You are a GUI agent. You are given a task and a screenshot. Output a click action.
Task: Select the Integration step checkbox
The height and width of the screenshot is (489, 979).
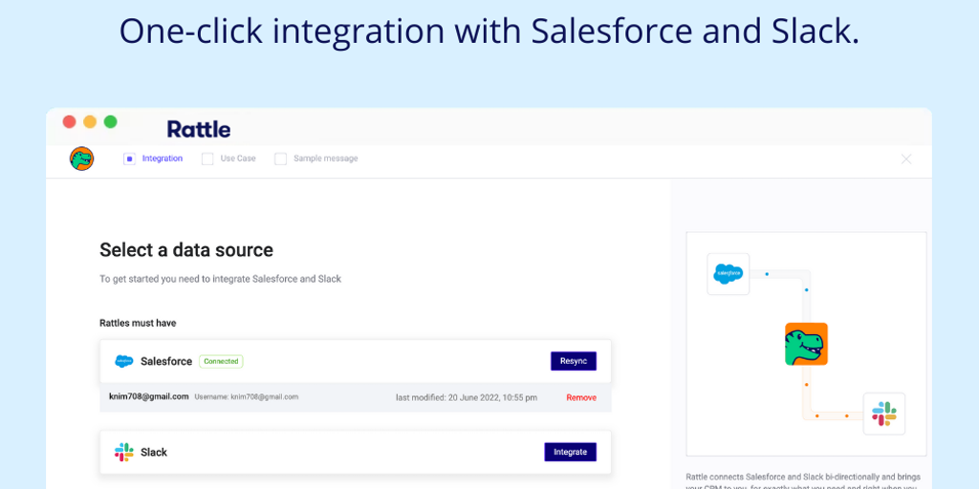click(129, 159)
